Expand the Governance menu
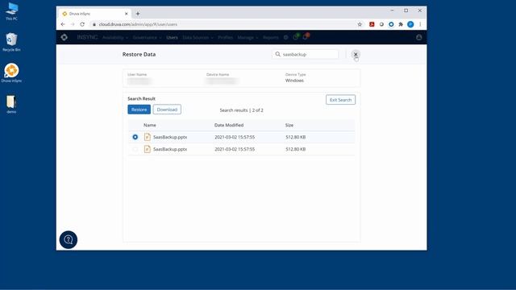 147,38
